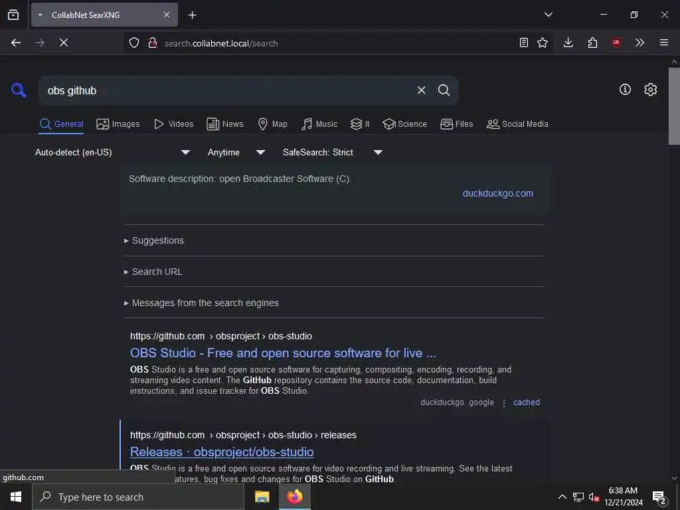The width and height of the screenshot is (680, 510).
Task: Submit search with magnifier button
Action: pyautogui.click(x=444, y=90)
